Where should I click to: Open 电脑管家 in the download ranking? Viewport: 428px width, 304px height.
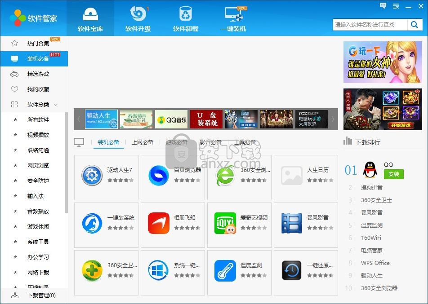tap(372, 250)
